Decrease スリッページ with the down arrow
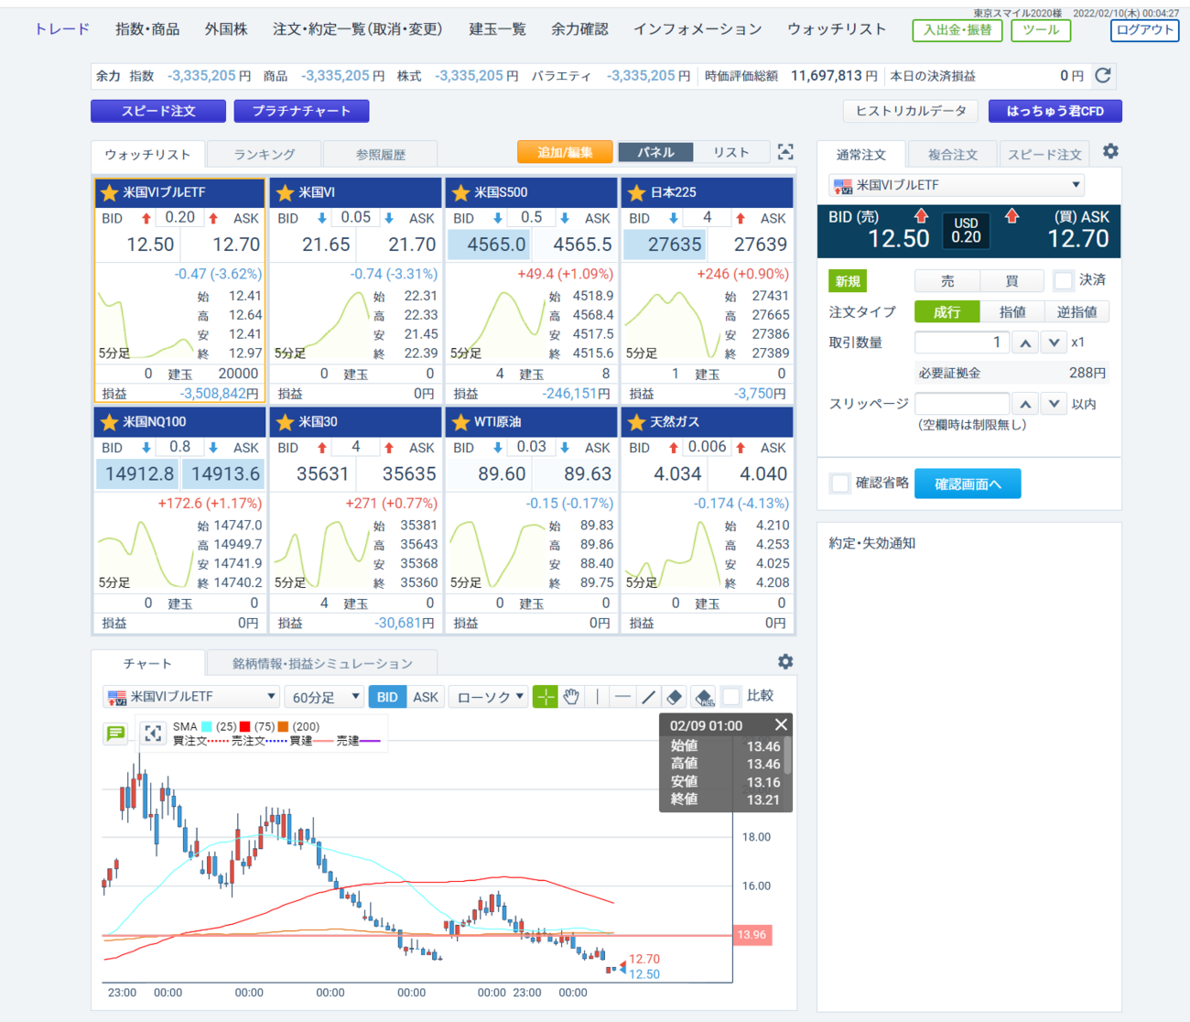The height and width of the screenshot is (1022, 1190). point(1055,404)
